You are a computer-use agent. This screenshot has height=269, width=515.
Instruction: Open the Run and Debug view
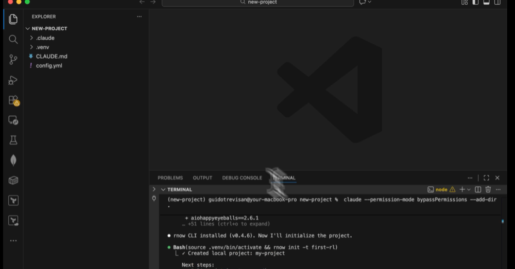tap(13, 80)
